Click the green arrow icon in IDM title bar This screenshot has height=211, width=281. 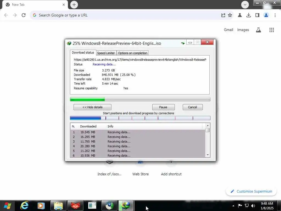[x=183, y=43]
